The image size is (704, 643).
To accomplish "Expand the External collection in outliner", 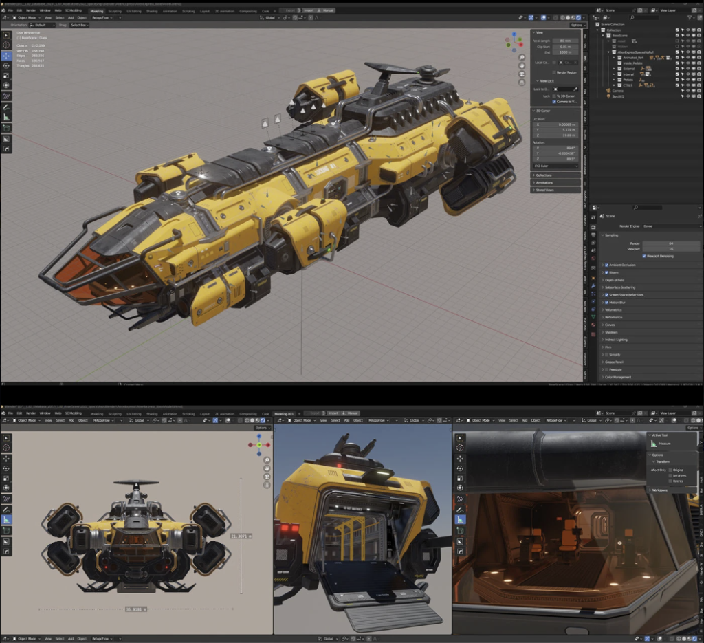I will click(x=614, y=69).
